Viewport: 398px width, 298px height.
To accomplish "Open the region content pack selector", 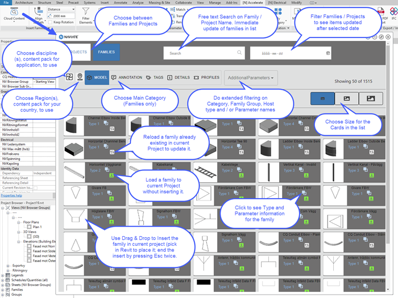I will coord(80,77).
